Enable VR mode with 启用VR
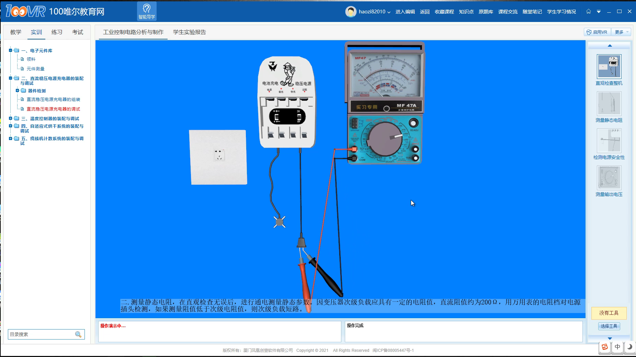The height and width of the screenshot is (357, 636). pos(597,32)
